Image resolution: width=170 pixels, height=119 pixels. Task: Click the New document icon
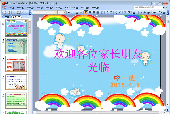pos(5,12)
